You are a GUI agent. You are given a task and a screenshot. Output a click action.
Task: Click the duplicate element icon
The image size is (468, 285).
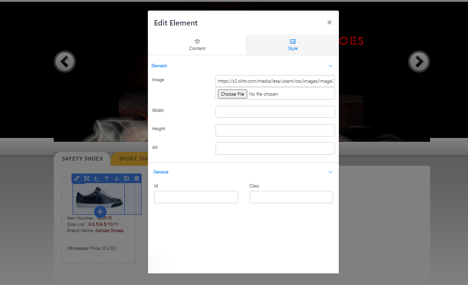coord(127,178)
